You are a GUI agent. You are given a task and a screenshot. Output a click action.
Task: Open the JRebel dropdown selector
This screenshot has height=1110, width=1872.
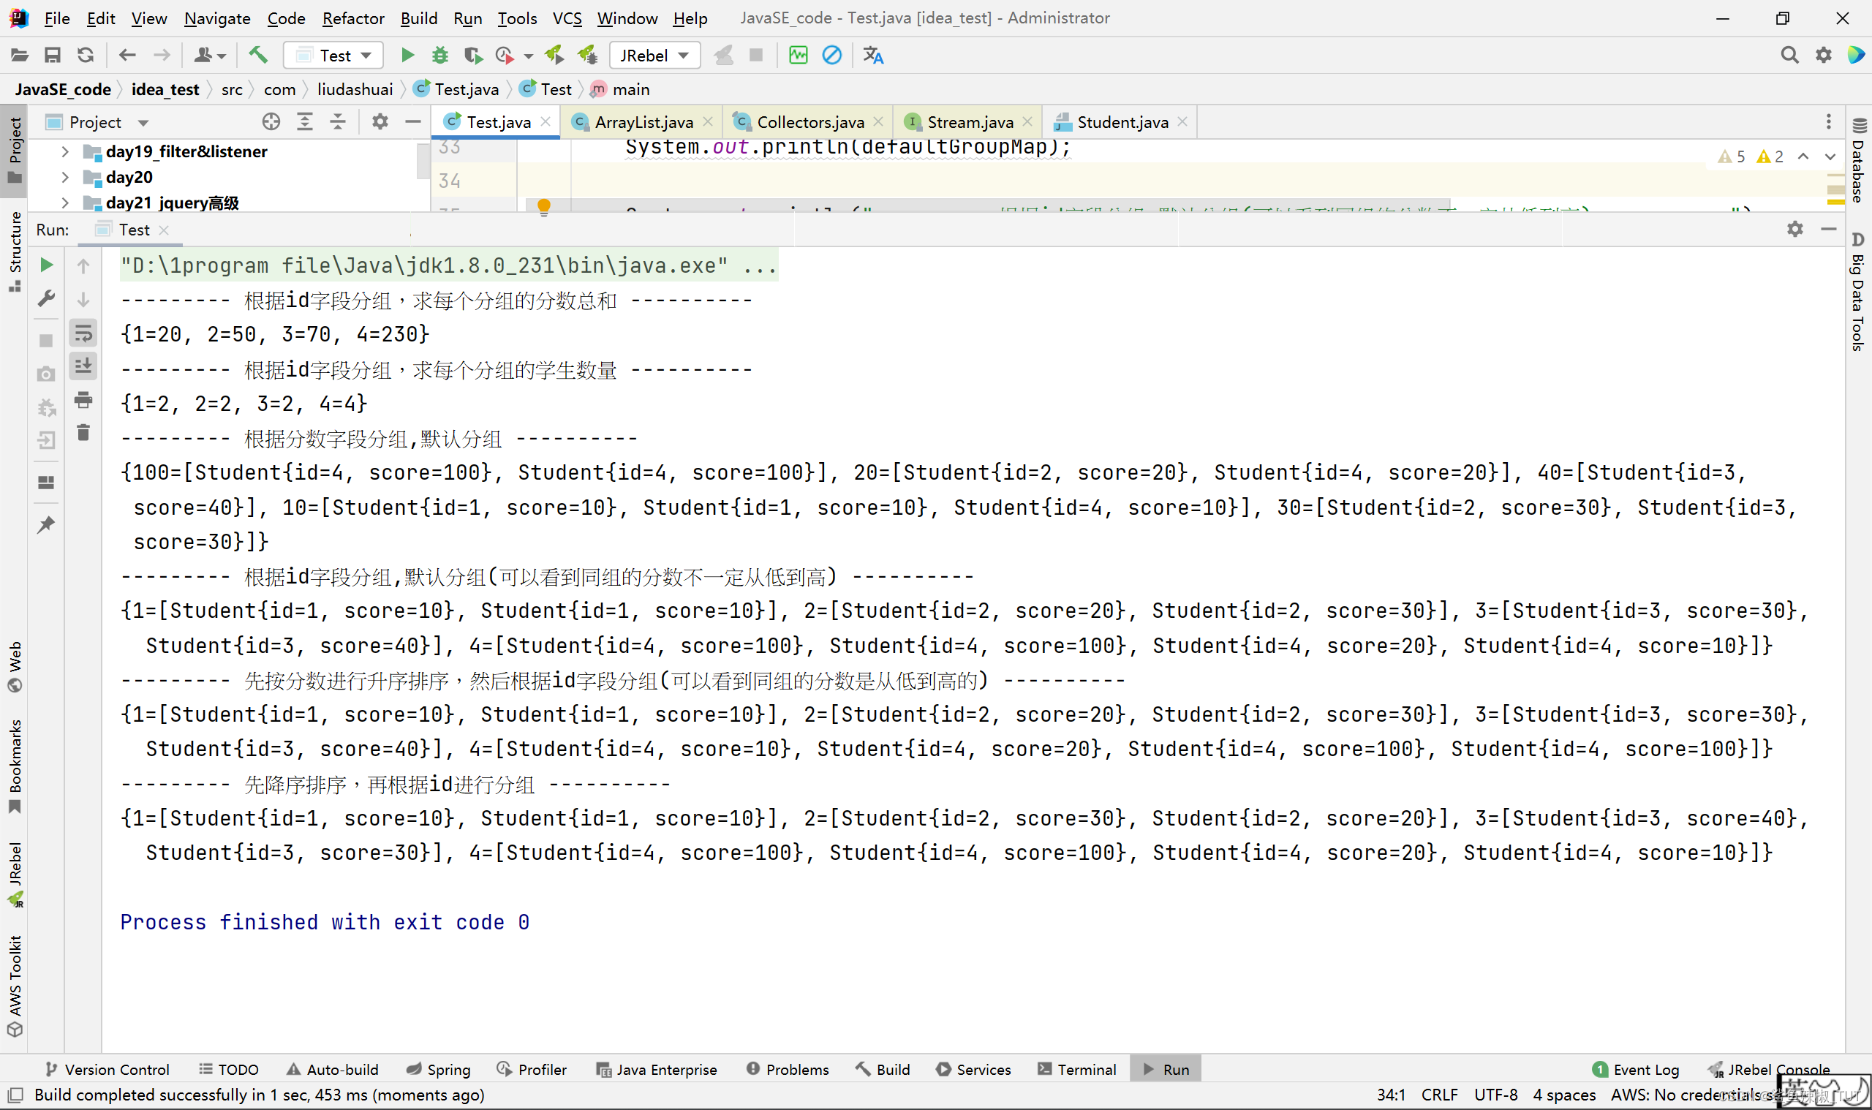(654, 56)
